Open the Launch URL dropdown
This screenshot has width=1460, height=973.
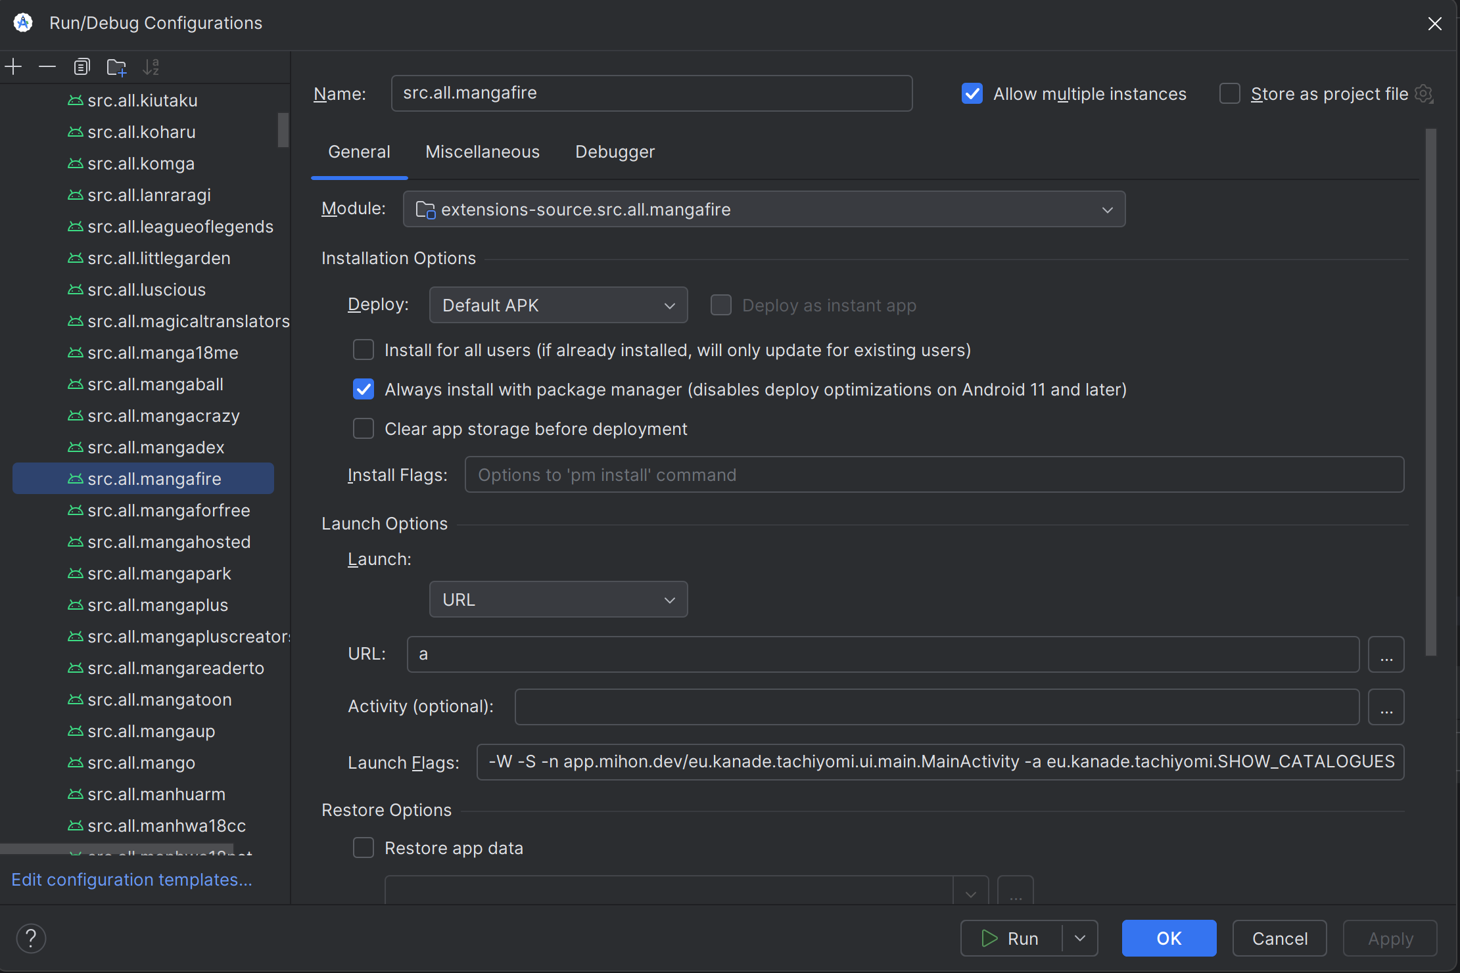point(558,600)
